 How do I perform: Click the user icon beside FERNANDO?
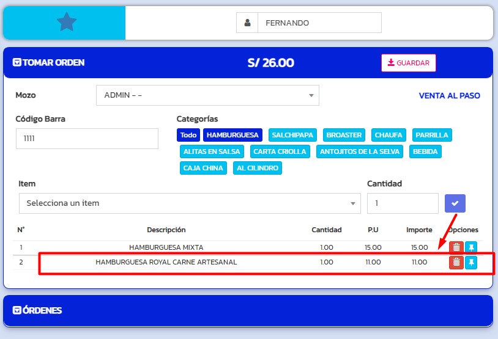click(247, 23)
